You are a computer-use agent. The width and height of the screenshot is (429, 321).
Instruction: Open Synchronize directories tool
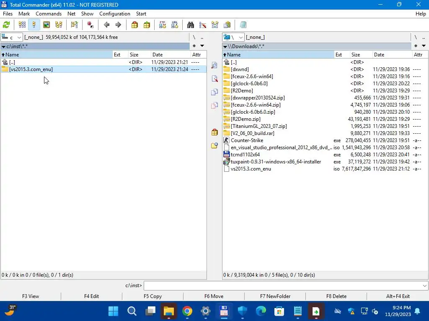point(215,25)
